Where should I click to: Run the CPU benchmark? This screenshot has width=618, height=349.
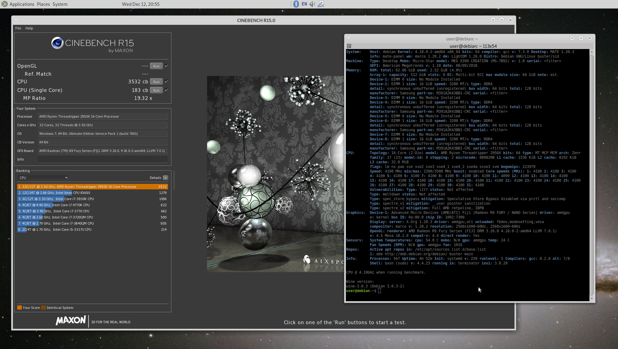click(x=156, y=82)
